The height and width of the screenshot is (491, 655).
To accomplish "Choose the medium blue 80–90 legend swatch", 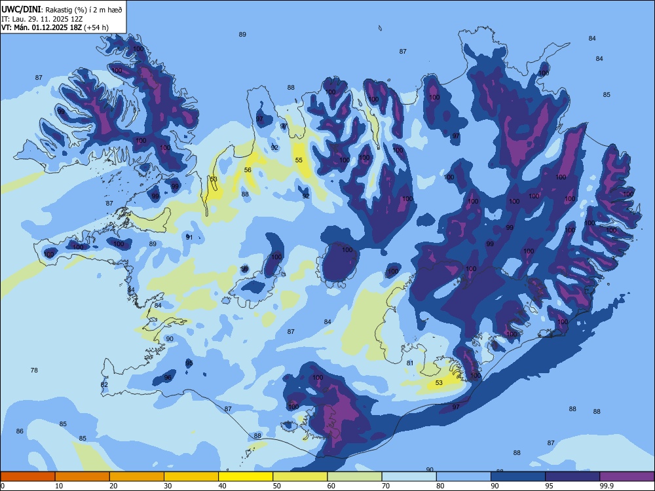I will [464, 477].
